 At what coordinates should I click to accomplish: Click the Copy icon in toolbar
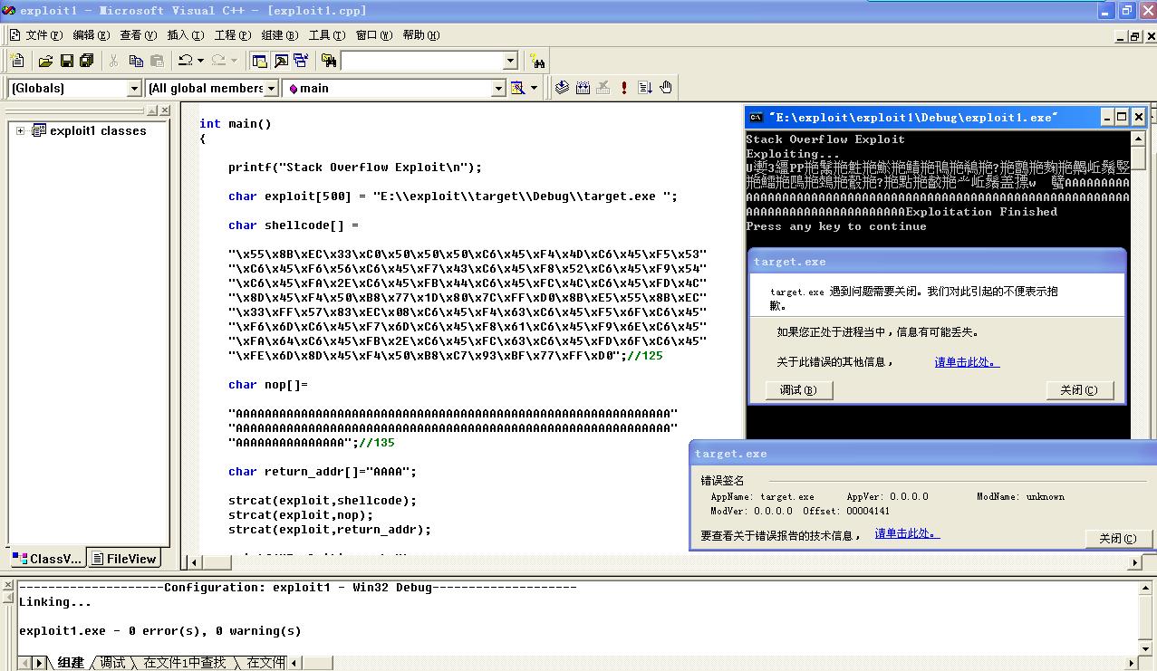136,61
